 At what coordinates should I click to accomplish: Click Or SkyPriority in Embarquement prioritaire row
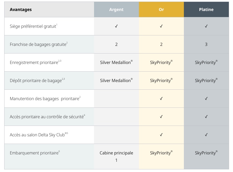(161, 153)
